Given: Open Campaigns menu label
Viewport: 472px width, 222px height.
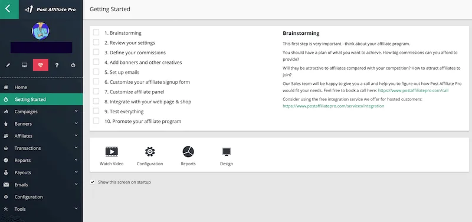Looking at the screenshot, I should tap(26, 112).
